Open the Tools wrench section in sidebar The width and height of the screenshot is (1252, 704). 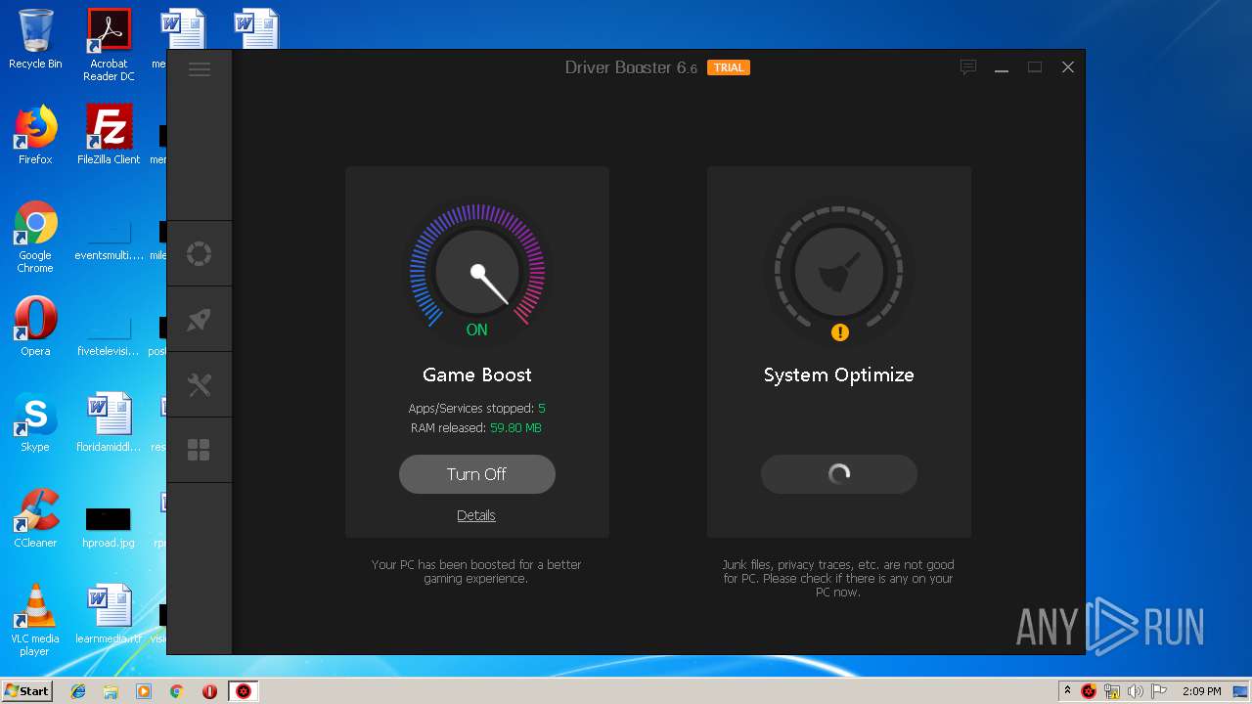coord(200,385)
